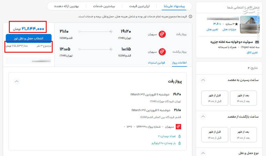Click the Sepehran airline logo on the return flight row
Screen dimensions: 266x156
click(163, 52)
